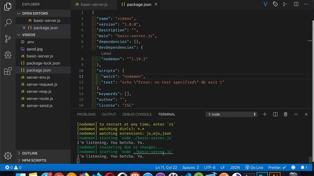The image size is (314, 176).
Task: Maximize the panel with chevron-up icon
Action: (296, 114)
